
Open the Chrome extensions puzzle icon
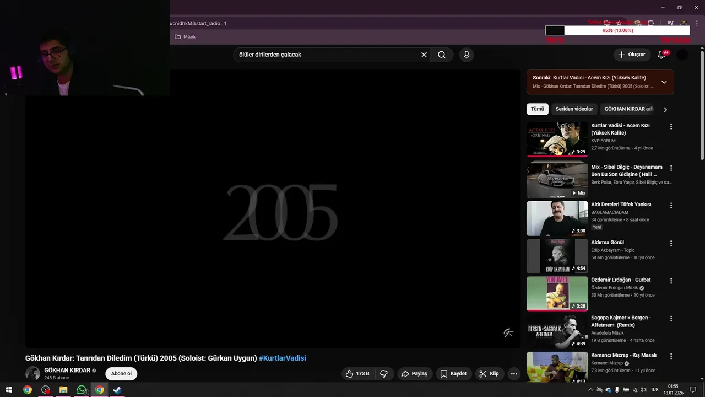651,23
